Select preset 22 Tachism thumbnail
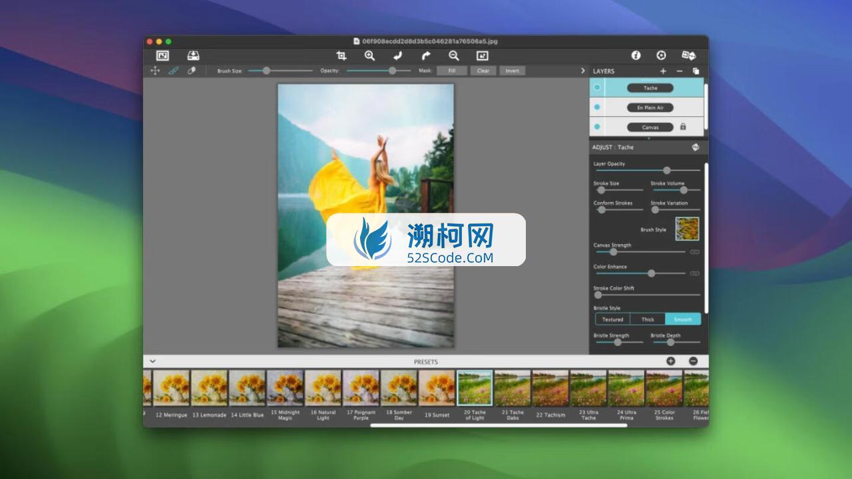This screenshot has width=852, height=479. click(x=550, y=388)
